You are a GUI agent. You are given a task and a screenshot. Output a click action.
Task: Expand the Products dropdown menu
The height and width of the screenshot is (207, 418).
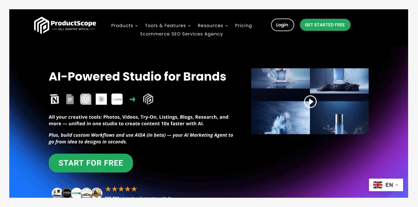125,26
